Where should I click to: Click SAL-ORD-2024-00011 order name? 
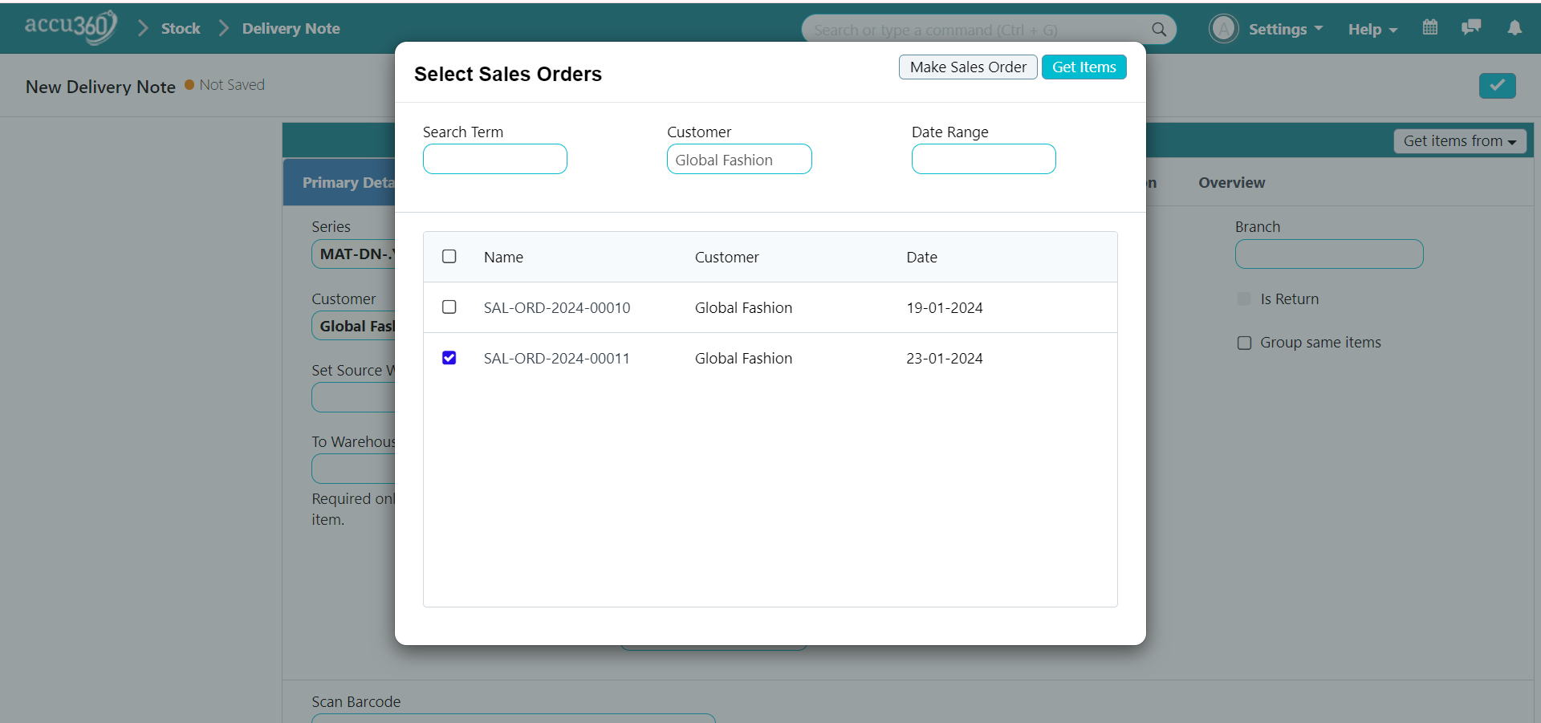(x=556, y=358)
